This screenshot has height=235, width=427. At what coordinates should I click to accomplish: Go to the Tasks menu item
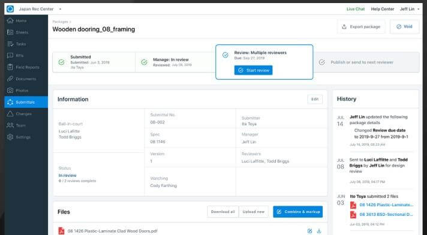21,44
